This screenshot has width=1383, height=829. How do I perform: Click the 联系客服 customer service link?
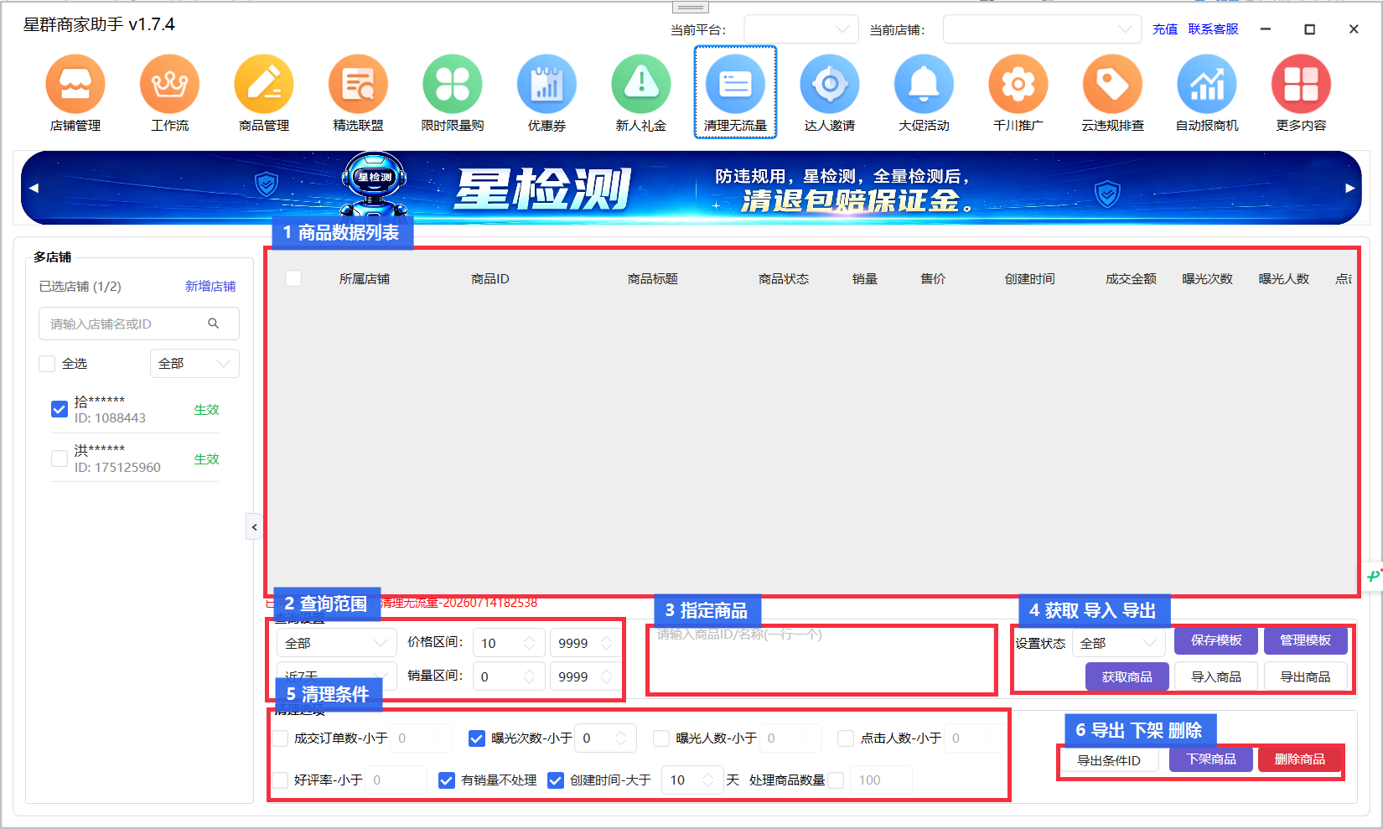coord(1213,29)
